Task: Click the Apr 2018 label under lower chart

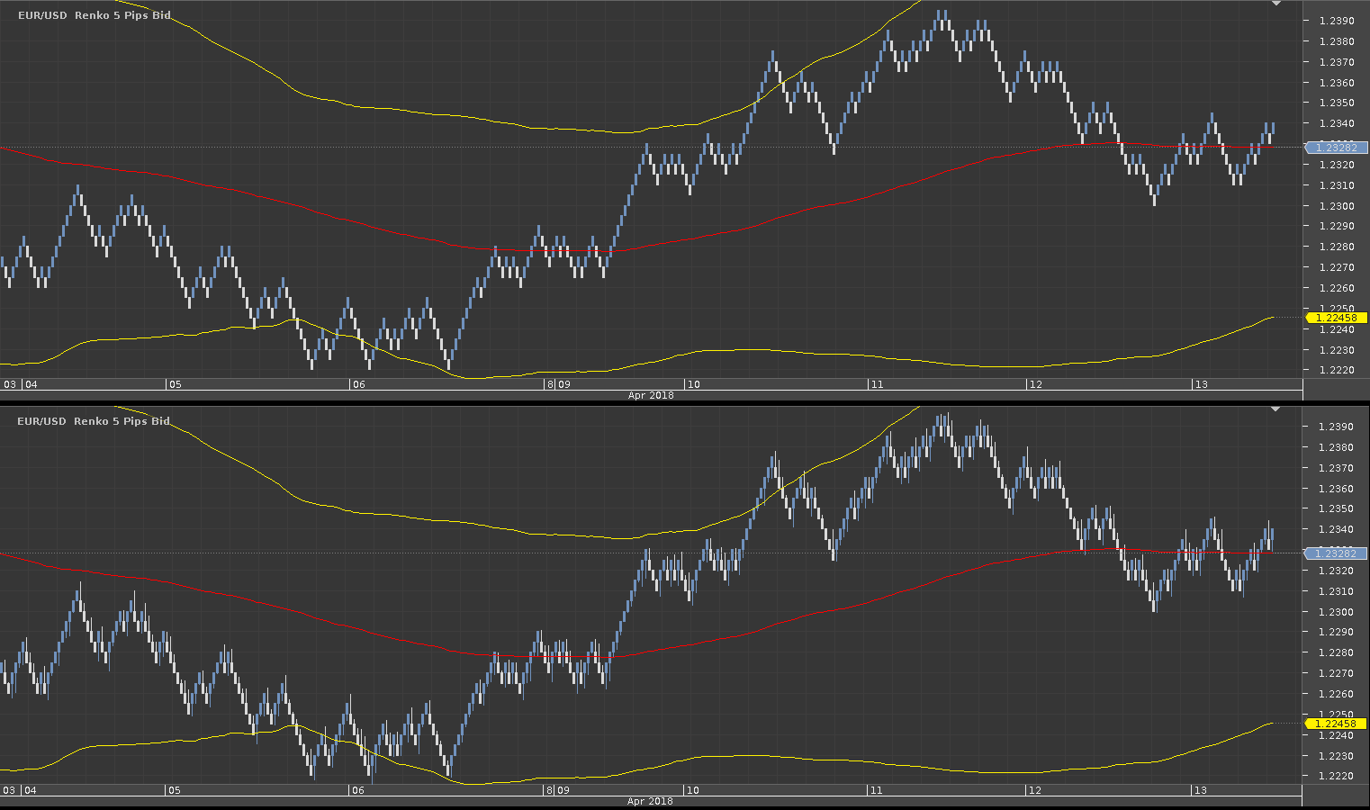Action: point(651,801)
